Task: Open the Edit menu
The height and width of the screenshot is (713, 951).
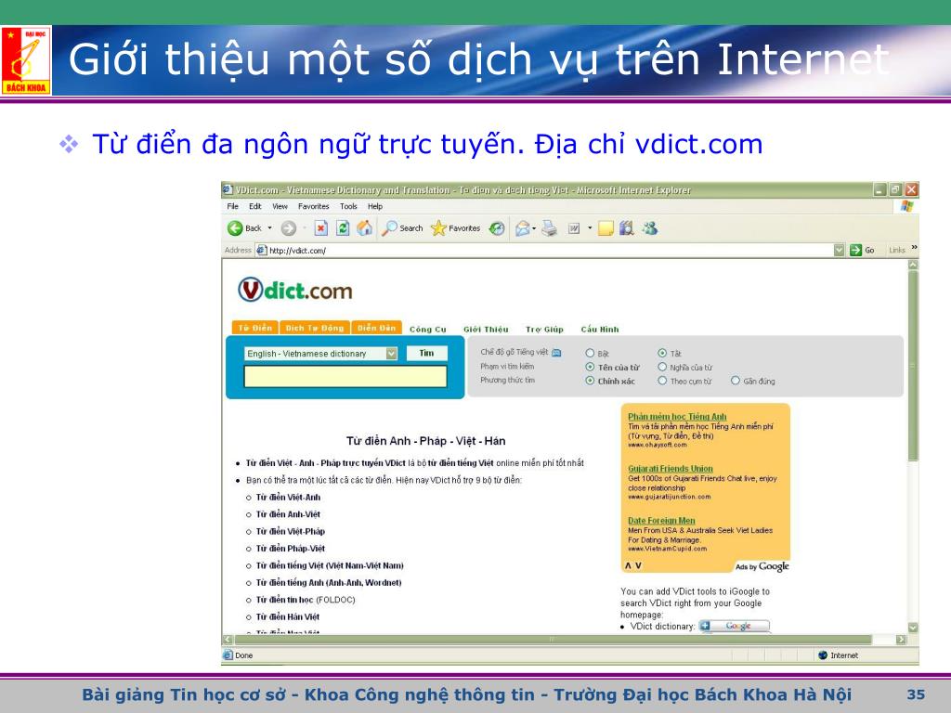Action: pyautogui.click(x=254, y=207)
